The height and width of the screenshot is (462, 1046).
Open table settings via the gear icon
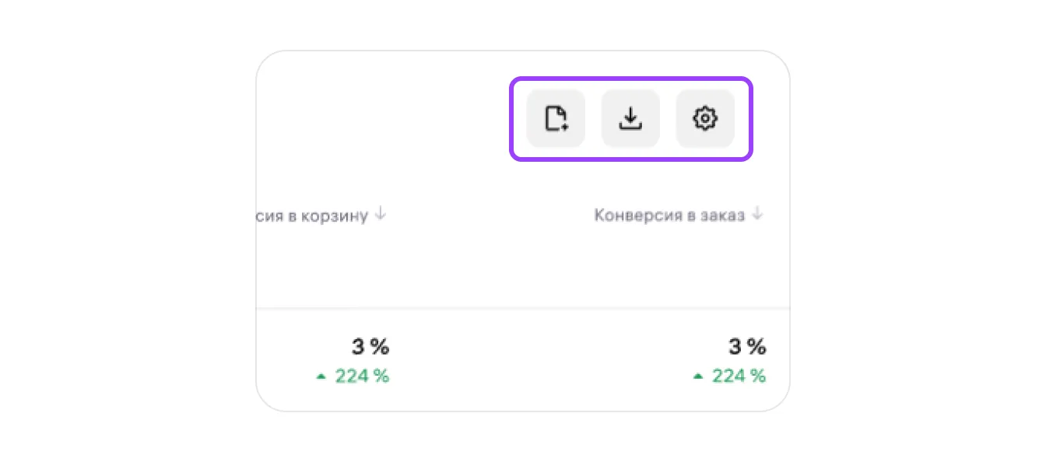(x=704, y=118)
